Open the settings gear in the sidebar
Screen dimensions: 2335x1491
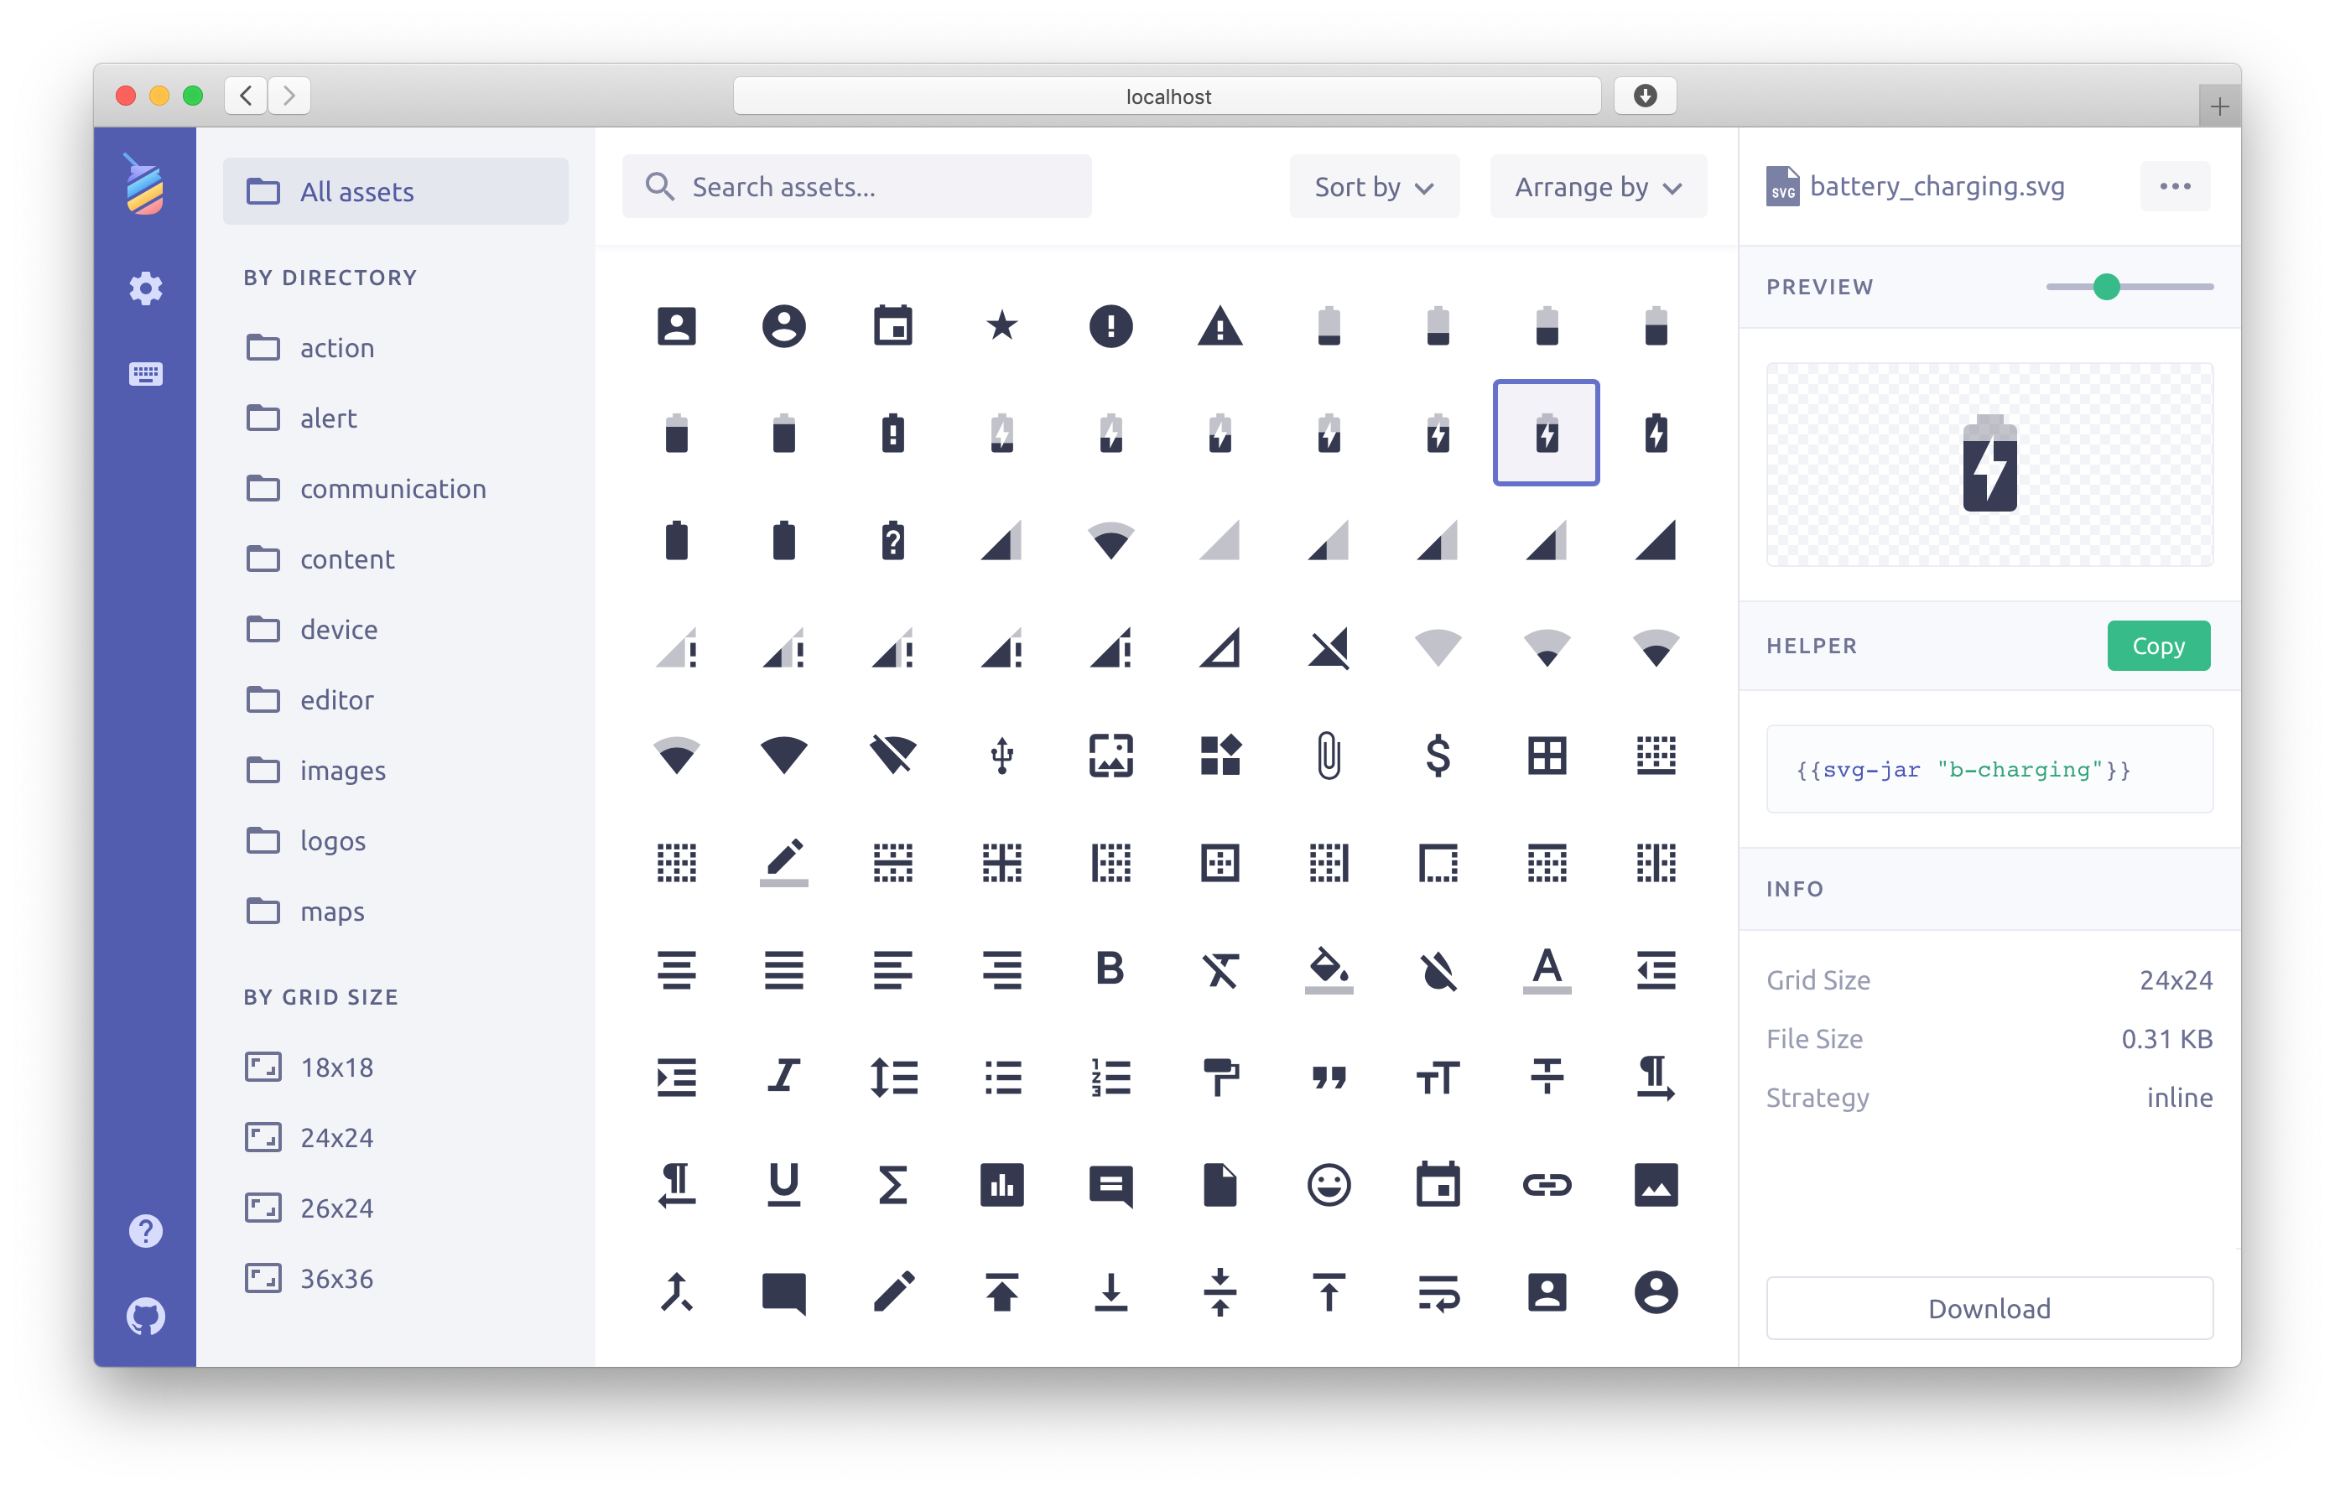[145, 288]
